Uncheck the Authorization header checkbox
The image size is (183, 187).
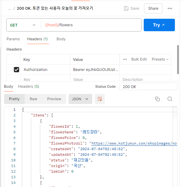[17, 70]
